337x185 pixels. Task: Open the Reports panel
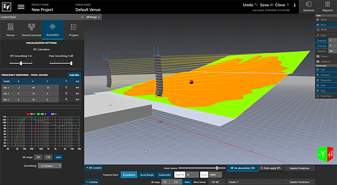pyautogui.click(x=327, y=7)
